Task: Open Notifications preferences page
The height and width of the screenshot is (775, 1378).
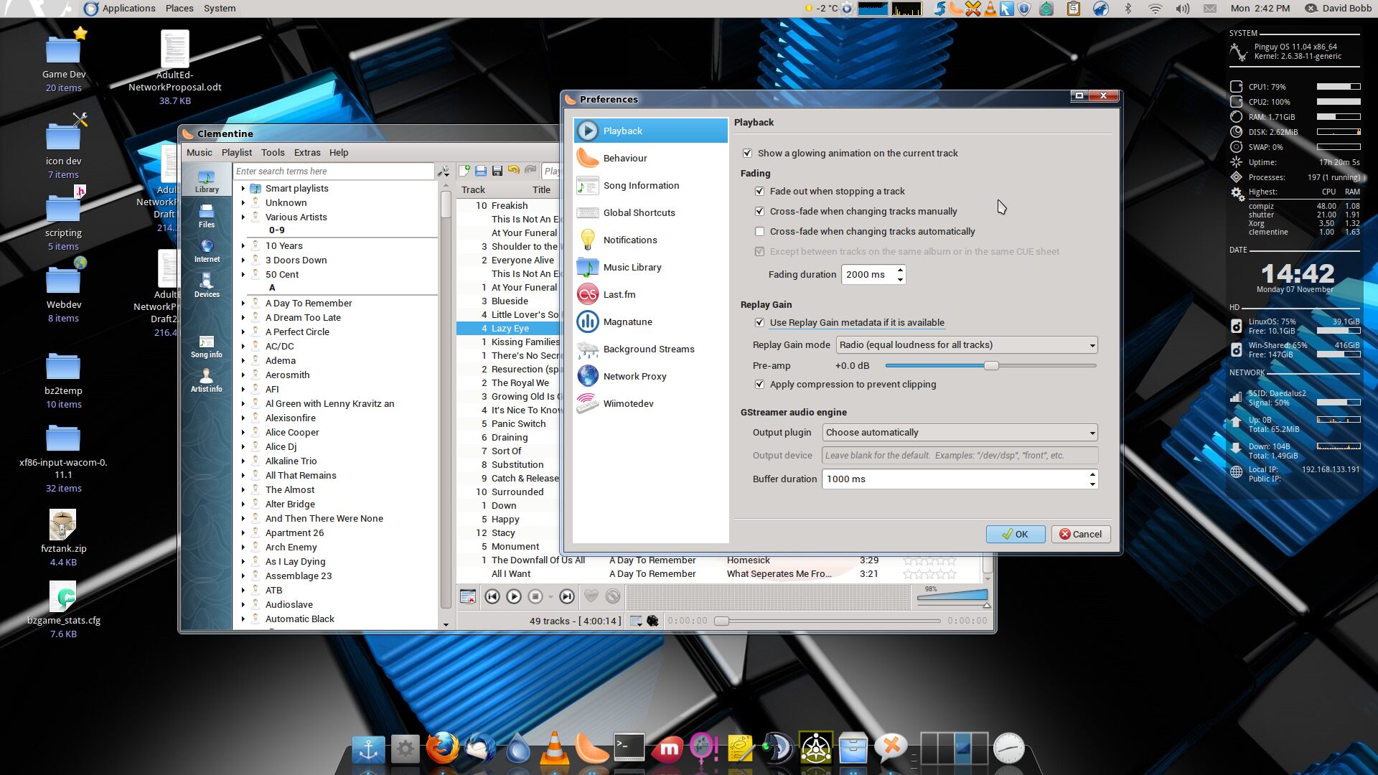Action: [x=650, y=240]
